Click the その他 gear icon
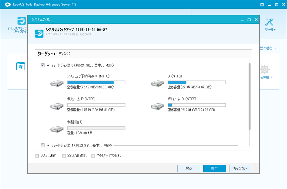This screenshot has width=287, height=189. pos(265,69)
